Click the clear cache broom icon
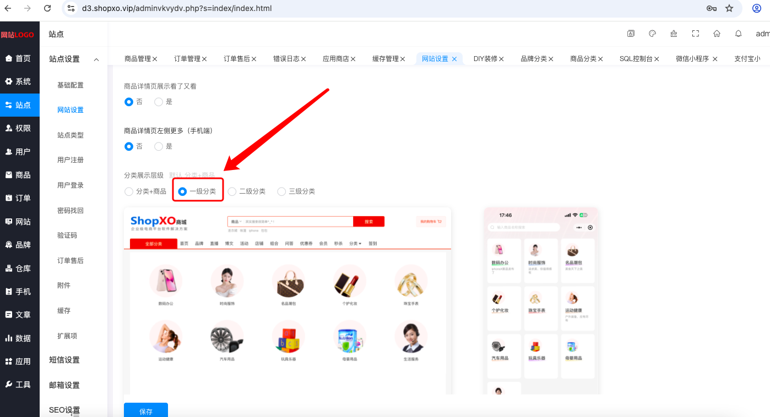770x417 pixels. tap(674, 34)
